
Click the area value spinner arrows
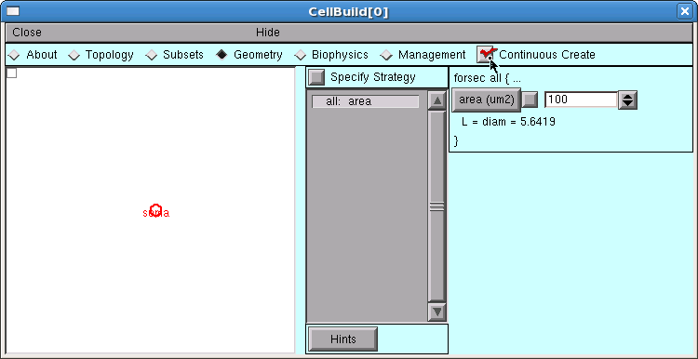627,100
